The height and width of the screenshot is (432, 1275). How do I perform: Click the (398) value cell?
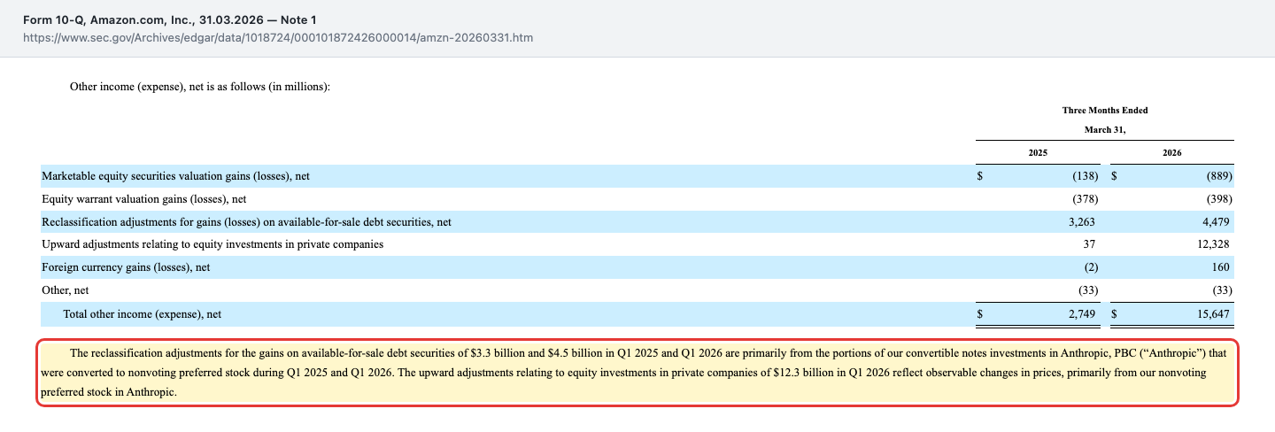point(1219,199)
